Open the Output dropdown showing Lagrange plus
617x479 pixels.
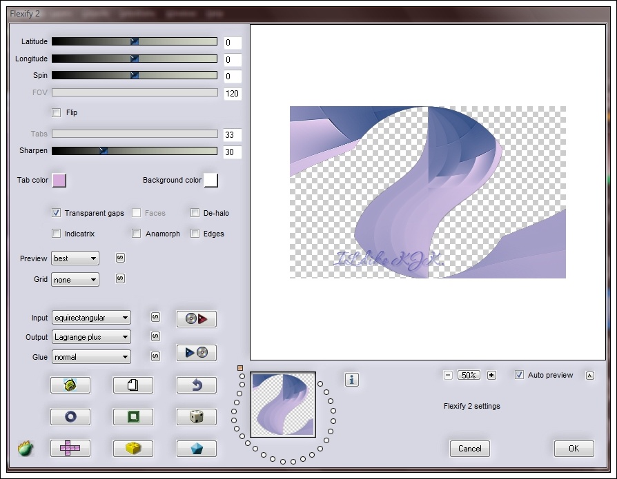point(91,337)
